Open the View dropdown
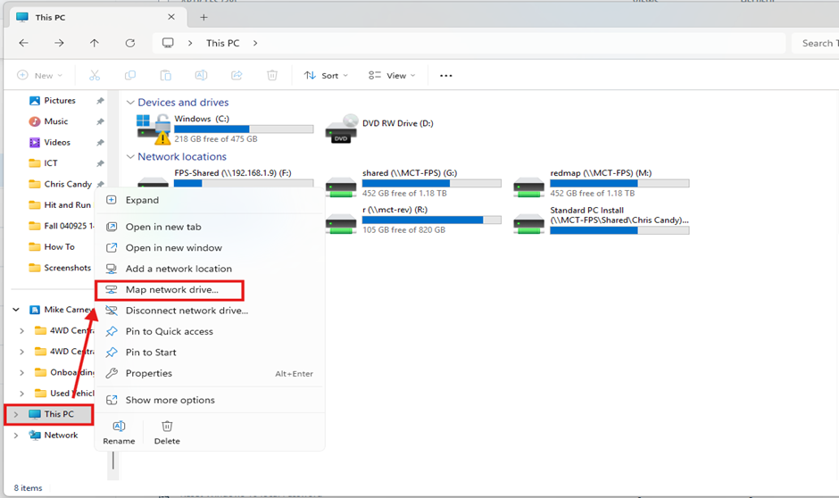Screen dimensions: 839x498 [392, 76]
